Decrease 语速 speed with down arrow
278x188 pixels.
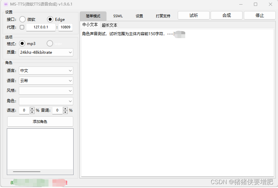click(32, 112)
